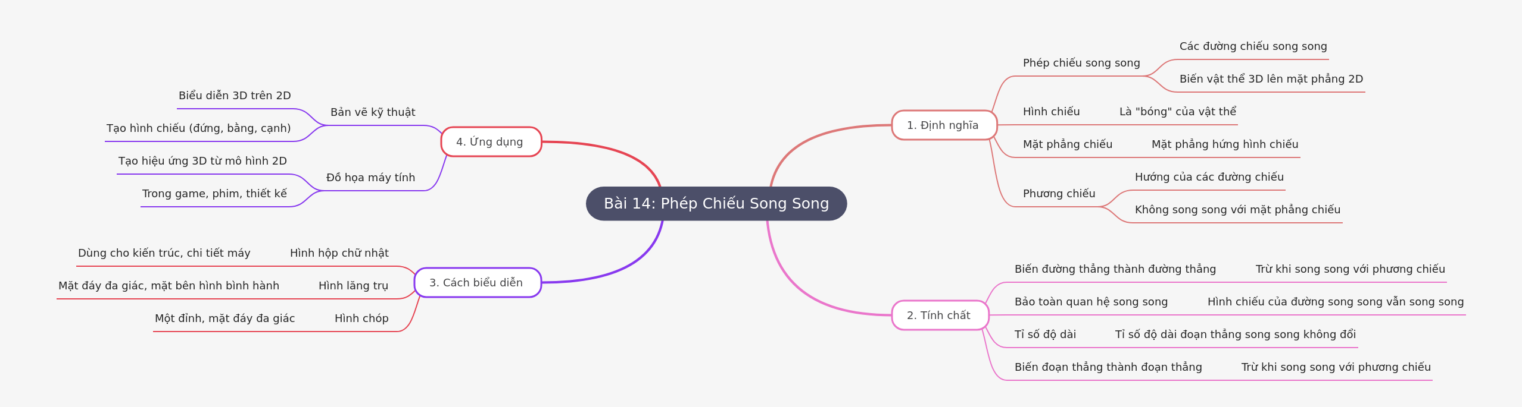Select the "Tỉ số độ dài" node
The height and width of the screenshot is (407, 1522).
(x=1045, y=335)
